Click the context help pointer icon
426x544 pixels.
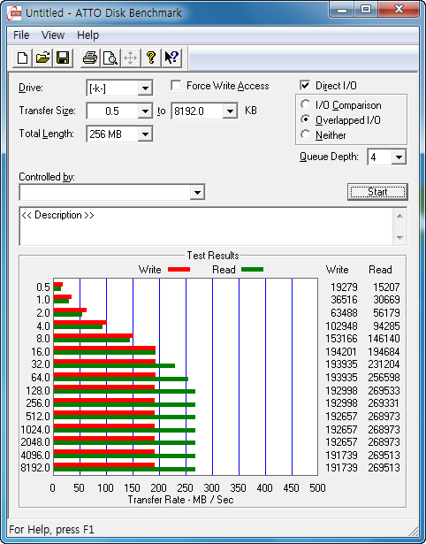[171, 57]
